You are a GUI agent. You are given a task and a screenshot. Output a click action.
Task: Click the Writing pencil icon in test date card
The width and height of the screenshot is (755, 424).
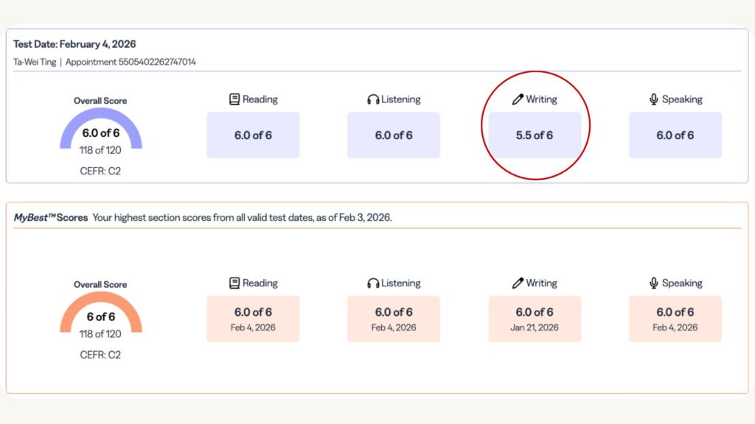(x=518, y=99)
